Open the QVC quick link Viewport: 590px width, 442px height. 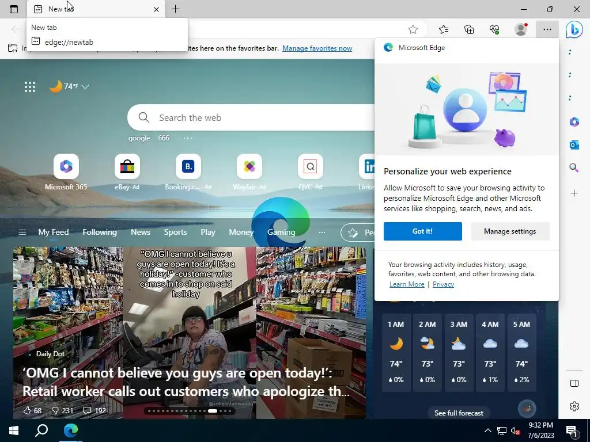point(311,172)
